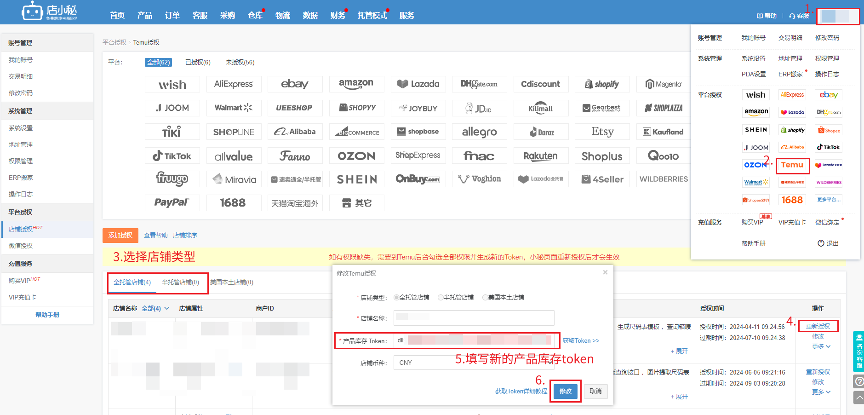Open the 托管模式 top navigation item
Viewport: 864px width, 415px height.
372,15
